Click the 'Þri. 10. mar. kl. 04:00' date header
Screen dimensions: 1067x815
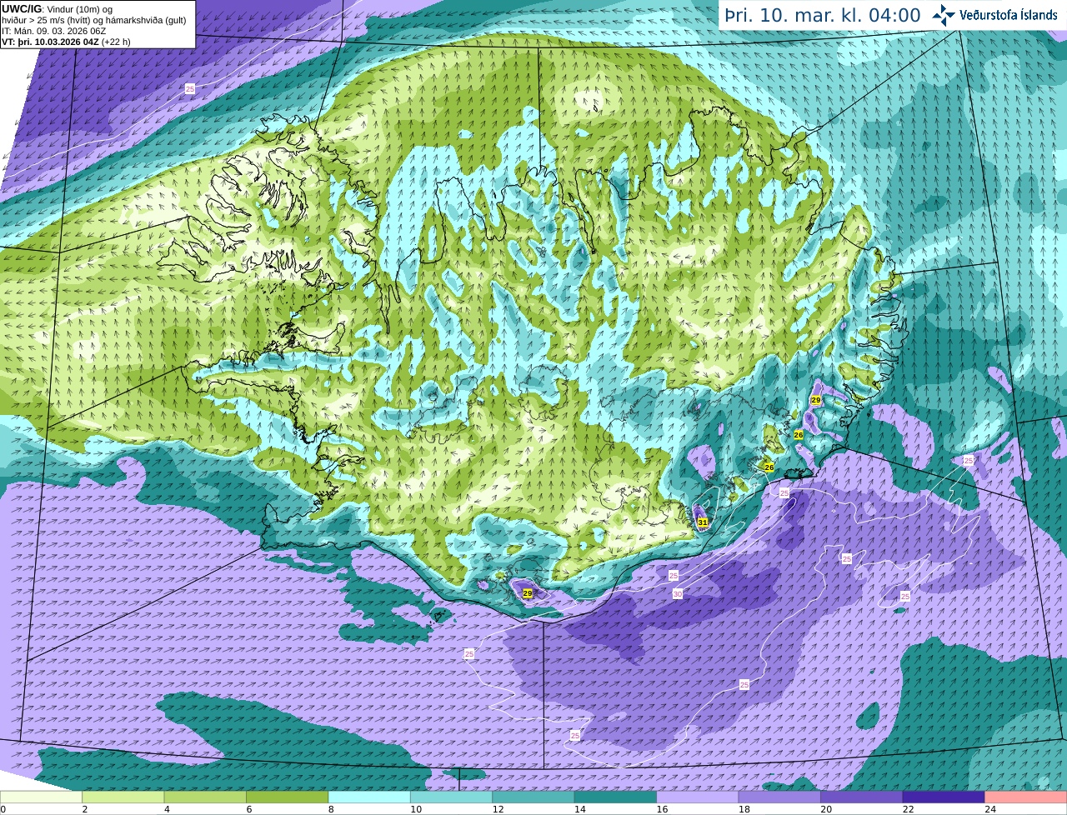point(822,15)
